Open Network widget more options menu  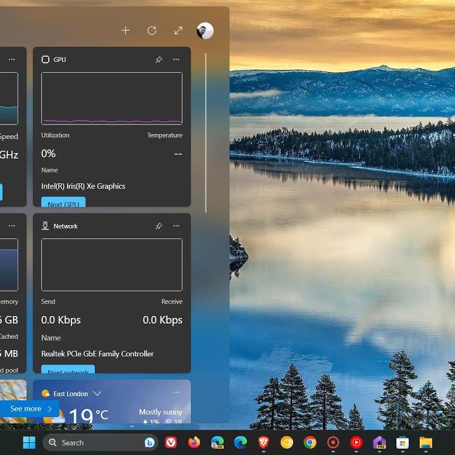176,226
